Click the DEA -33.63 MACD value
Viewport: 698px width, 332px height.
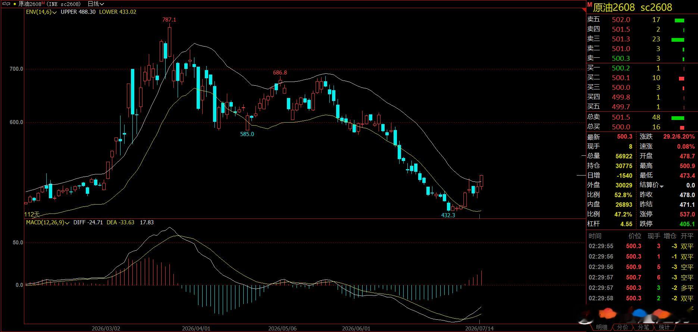point(120,222)
